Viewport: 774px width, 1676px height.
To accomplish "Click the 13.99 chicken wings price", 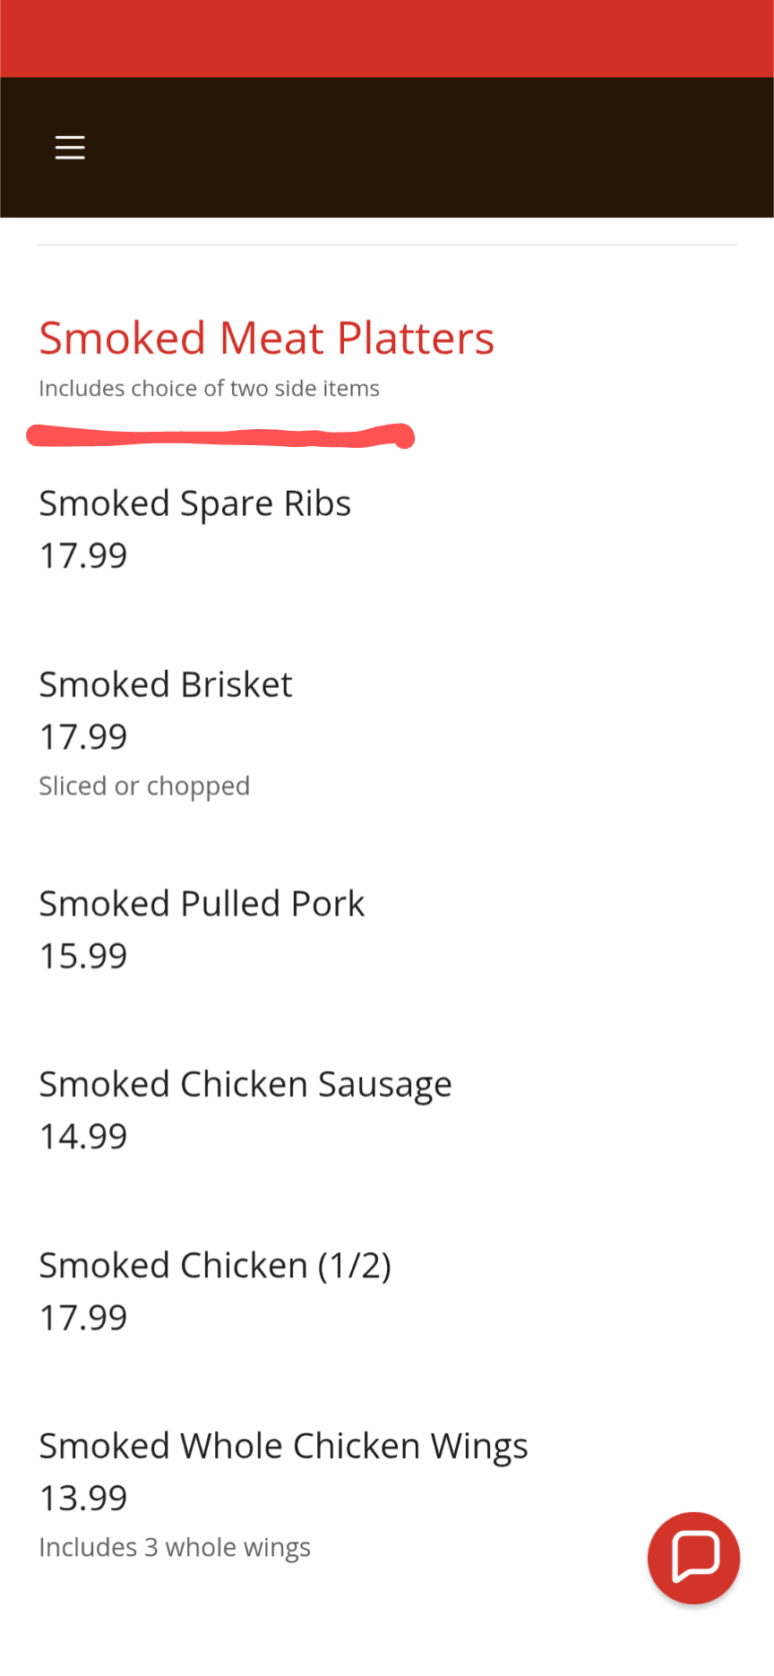I will (83, 1498).
